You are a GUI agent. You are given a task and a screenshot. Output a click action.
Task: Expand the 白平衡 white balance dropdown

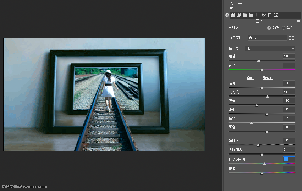point(270,48)
